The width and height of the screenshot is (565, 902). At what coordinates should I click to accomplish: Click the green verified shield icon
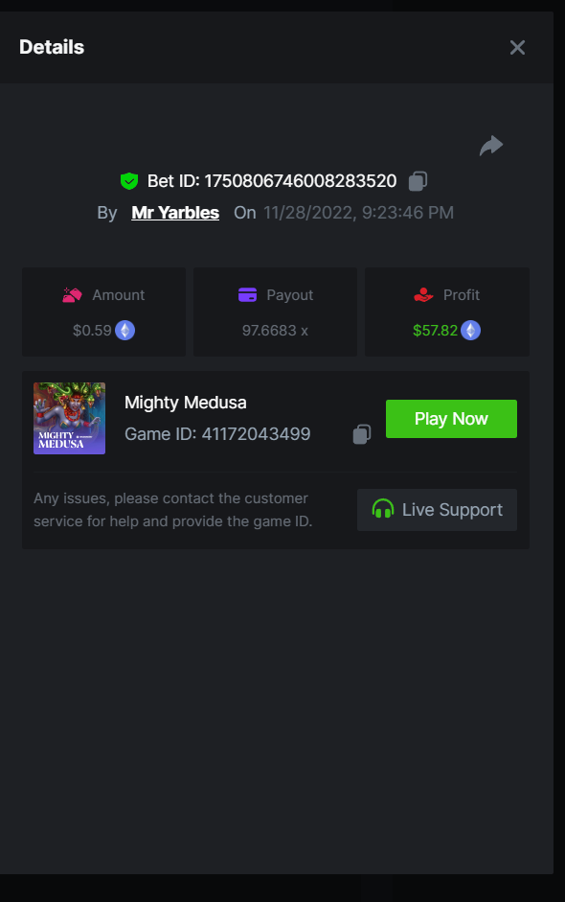pos(129,181)
